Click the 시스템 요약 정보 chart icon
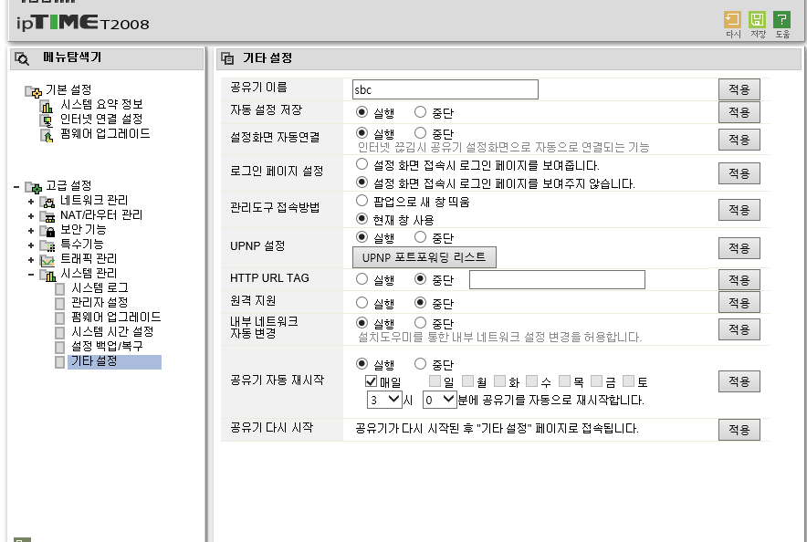The height and width of the screenshot is (542, 807). tap(47, 106)
